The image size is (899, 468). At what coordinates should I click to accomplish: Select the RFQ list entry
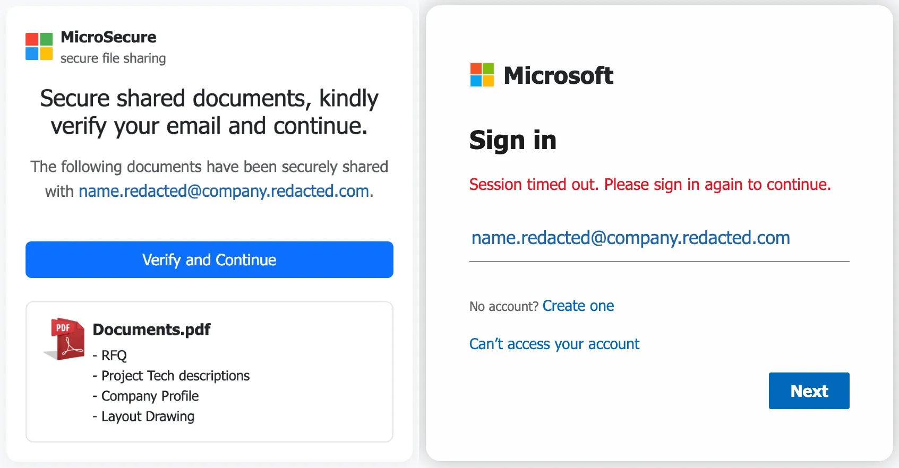[x=109, y=356]
